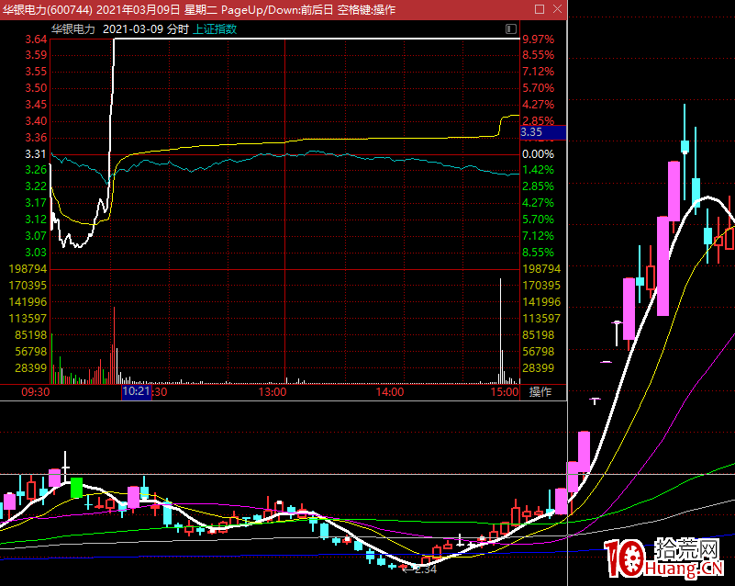Click the 3.64 top price axis label

[37, 39]
